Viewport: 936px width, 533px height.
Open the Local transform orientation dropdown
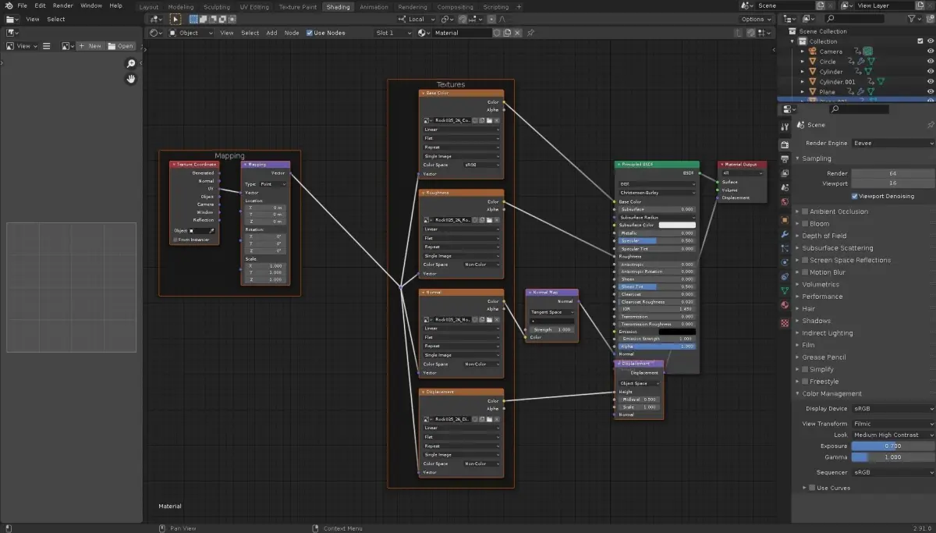pyautogui.click(x=417, y=19)
